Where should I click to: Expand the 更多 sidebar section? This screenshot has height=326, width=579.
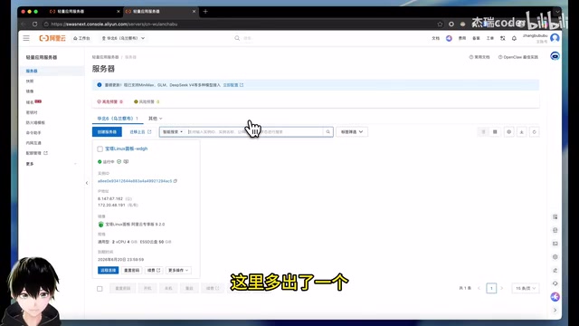tap(52, 164)
